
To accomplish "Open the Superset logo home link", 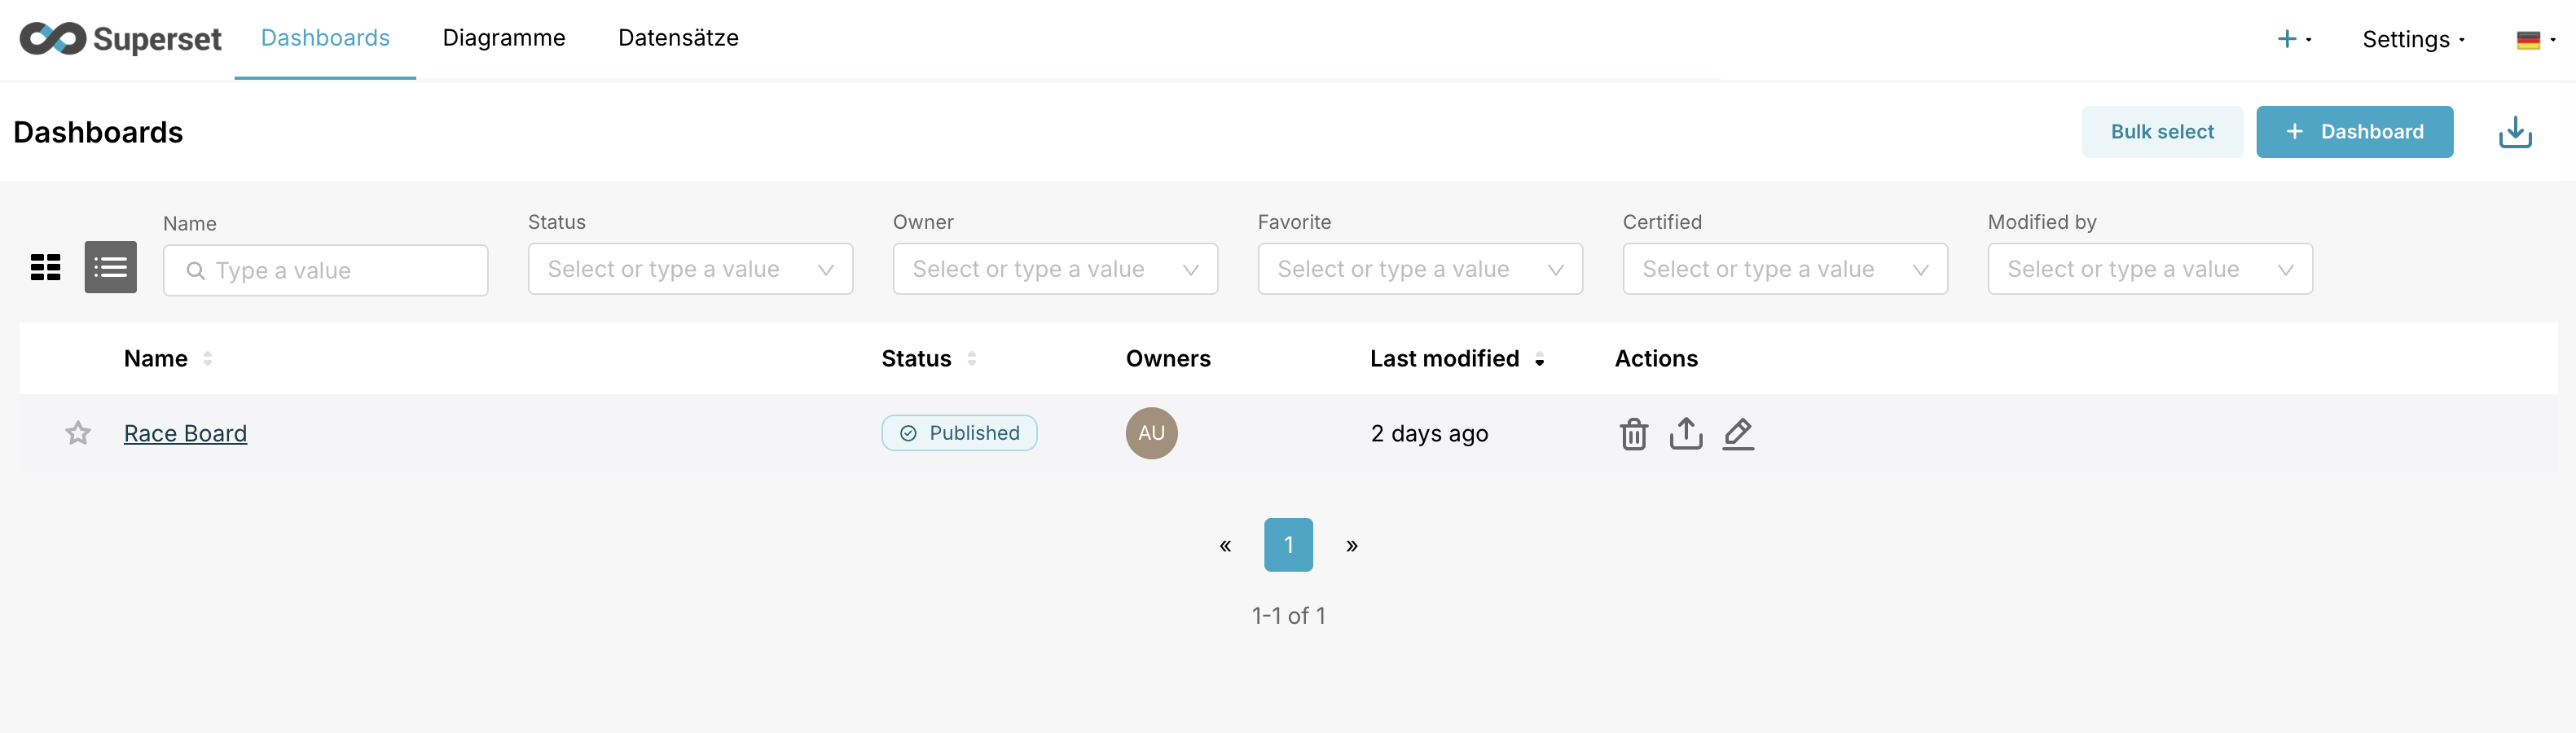I will [119, 38].
